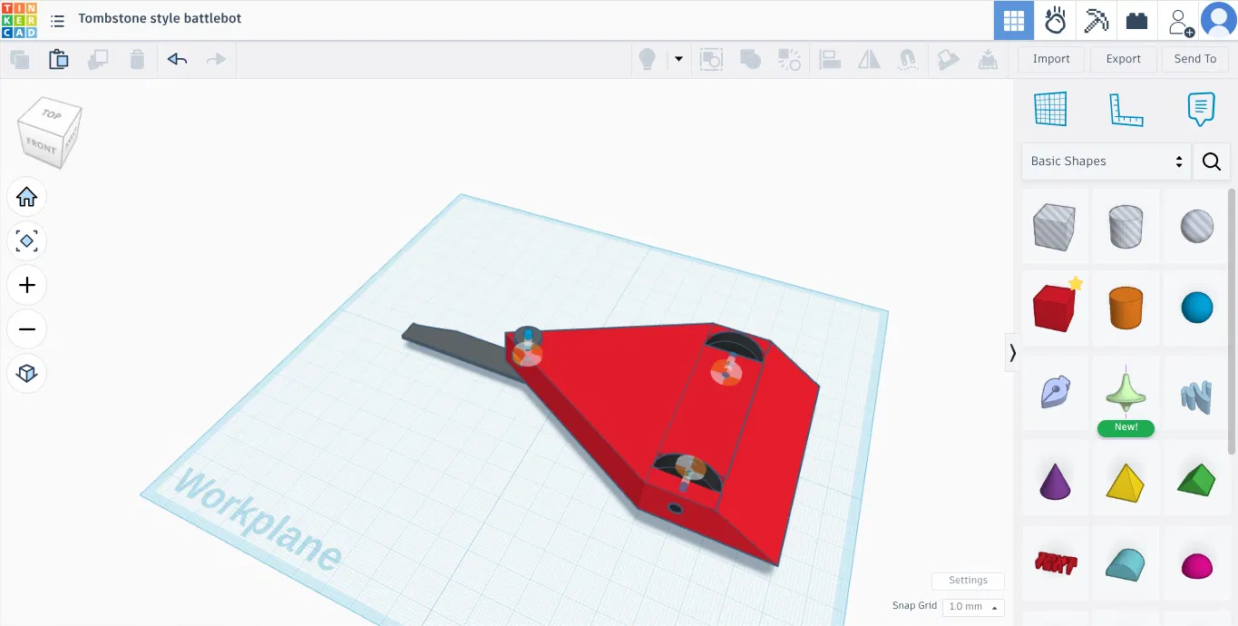
Task: Click the Group shapes icon
Action: [x=750, y=60]
